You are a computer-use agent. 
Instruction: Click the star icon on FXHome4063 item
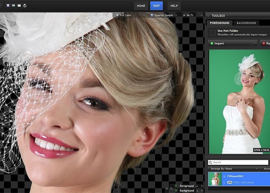pos(224,176)
